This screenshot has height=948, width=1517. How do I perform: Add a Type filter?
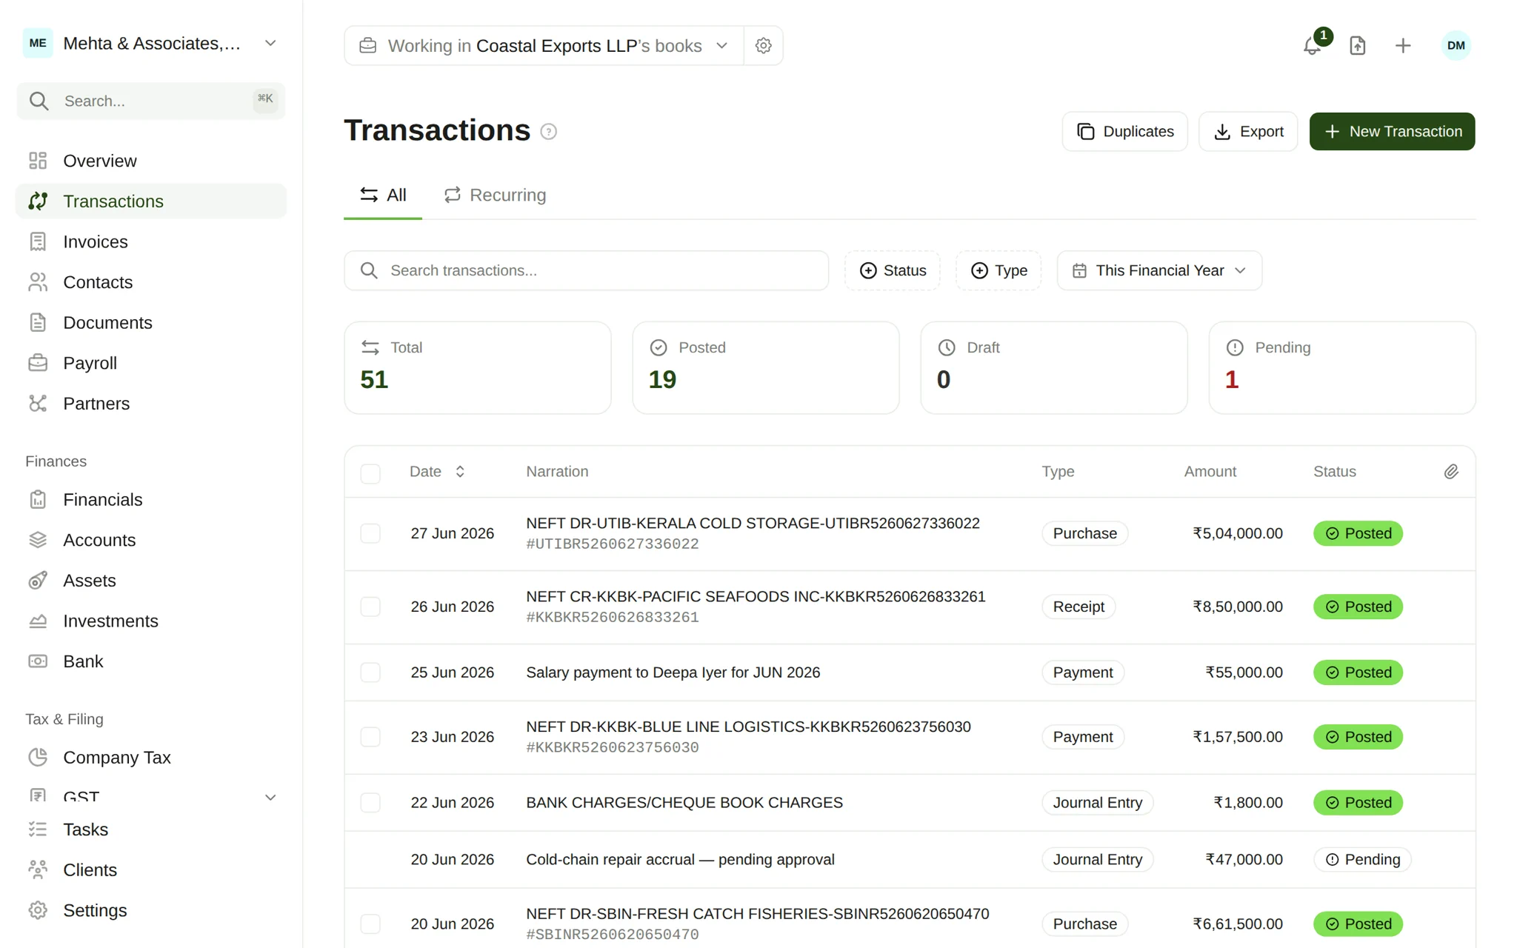998,270
